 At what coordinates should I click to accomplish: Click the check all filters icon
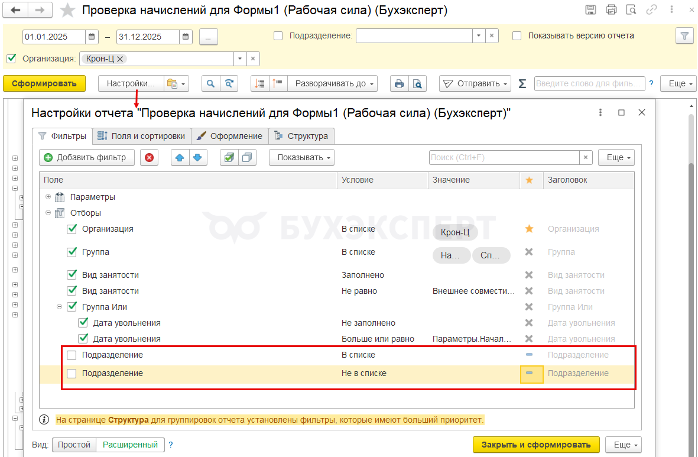pyautogui.click(x=229, y=157)
